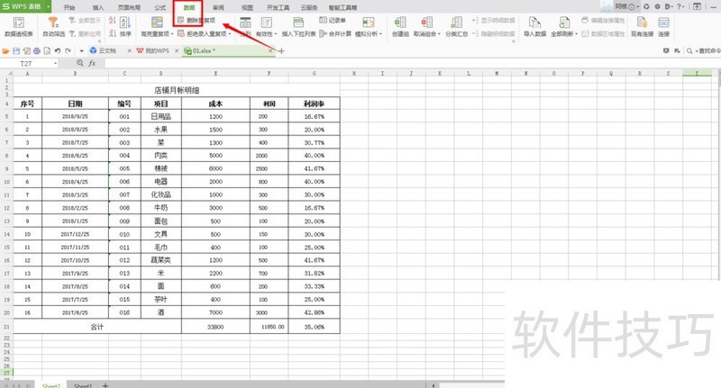This screenshot has height=388, width=721.
Task: Switch to the 开始 ribbon tab
Action: click(68, 6)
